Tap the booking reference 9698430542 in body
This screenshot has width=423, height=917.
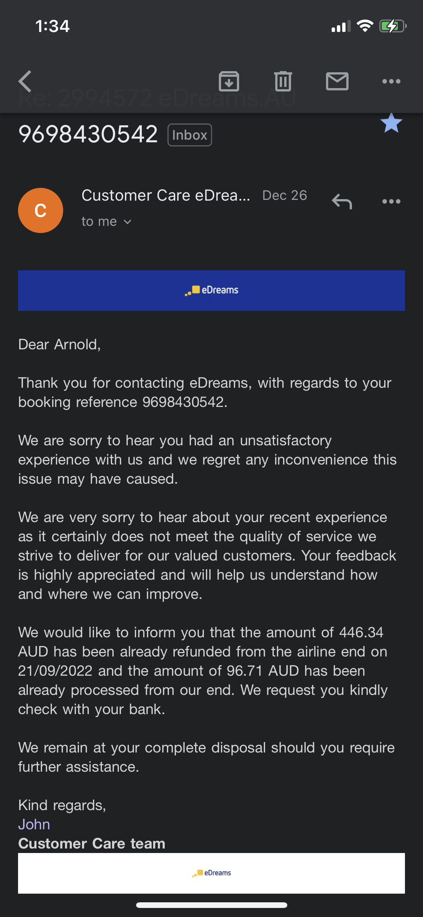(183, 402)
